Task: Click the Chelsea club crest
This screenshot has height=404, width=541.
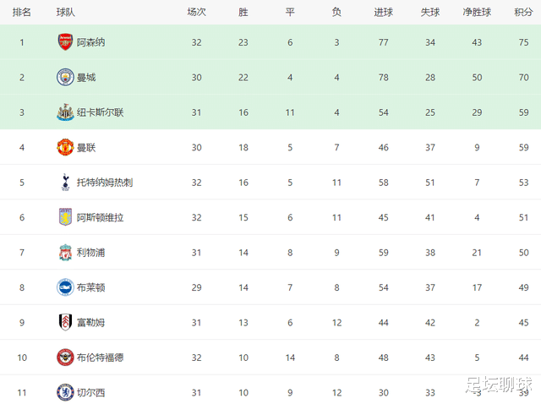Action: tap(65, 392)
